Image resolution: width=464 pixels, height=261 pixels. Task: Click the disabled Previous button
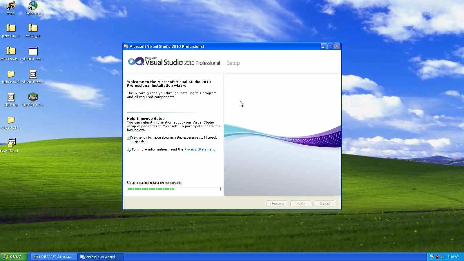pyautogui.click(x=277, y=204)
